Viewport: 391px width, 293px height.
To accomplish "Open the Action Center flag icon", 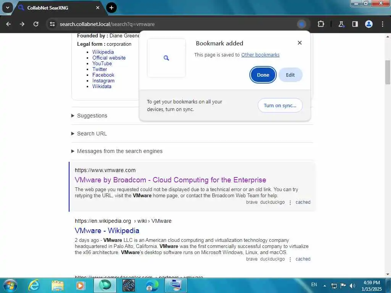I will coord(343,285).
